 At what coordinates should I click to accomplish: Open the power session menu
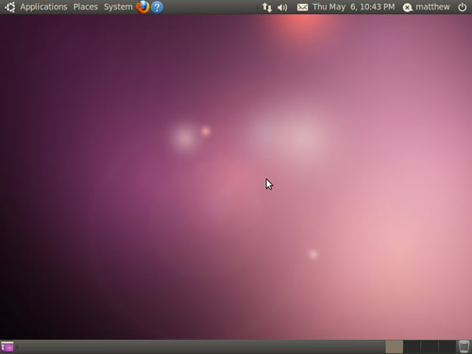click(462, 7)
